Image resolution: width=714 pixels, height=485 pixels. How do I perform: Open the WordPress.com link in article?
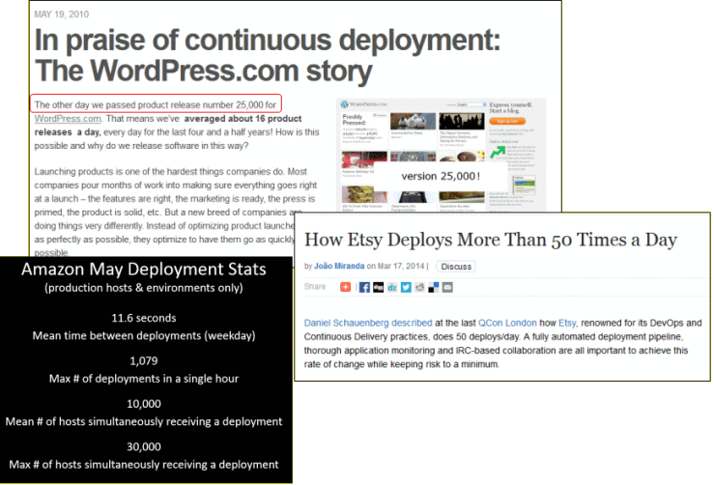[x=67, y=118]
